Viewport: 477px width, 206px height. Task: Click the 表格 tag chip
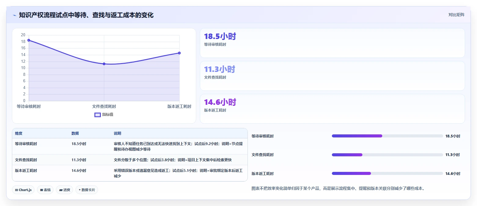[45, 190]
